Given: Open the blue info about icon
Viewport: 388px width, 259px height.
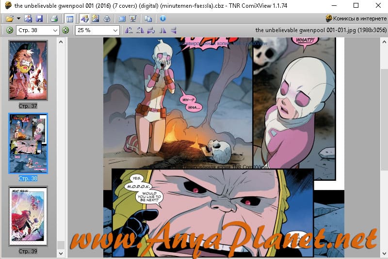Looking at the screenshot, I should tap(162, 18).
